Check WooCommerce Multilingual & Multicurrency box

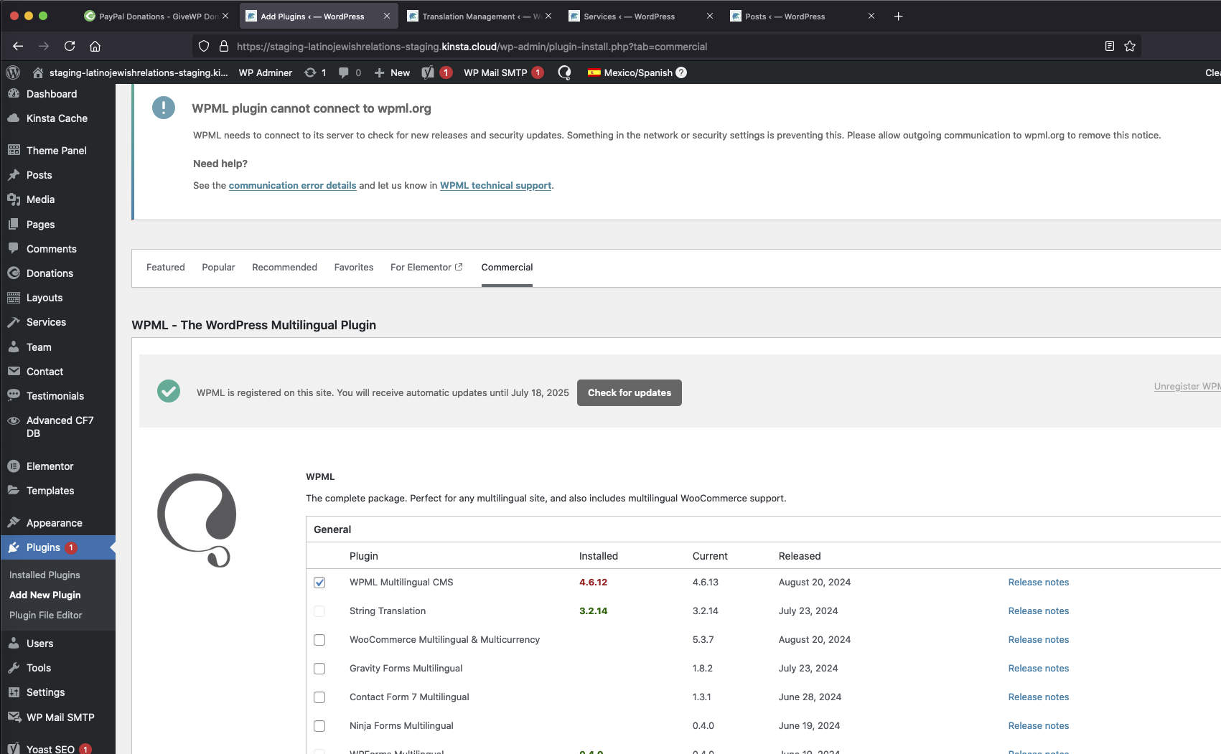point(319,640)
